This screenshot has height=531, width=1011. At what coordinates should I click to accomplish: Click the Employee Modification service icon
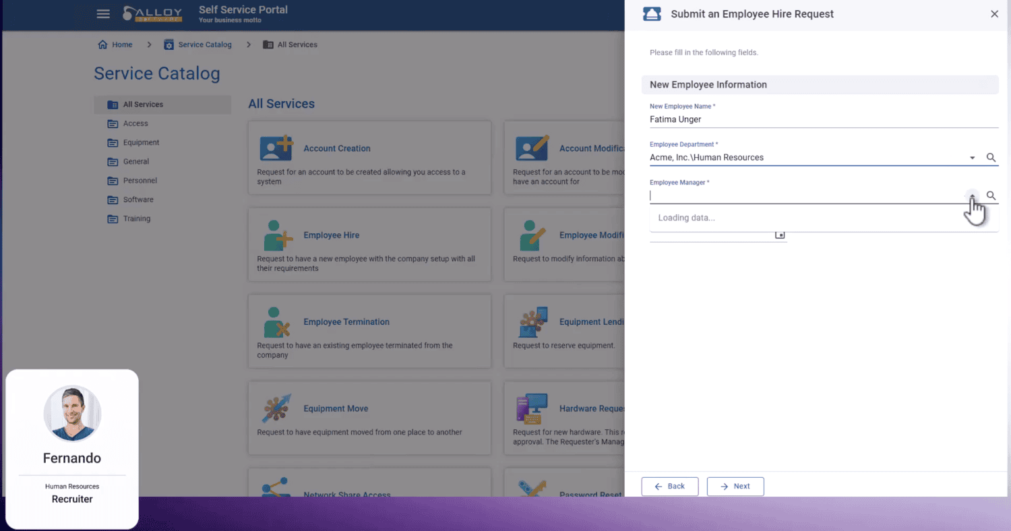click(x=532, y=235)
